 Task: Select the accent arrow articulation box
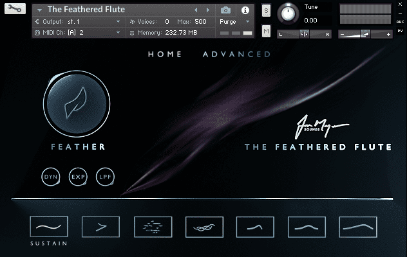point(100,227)
